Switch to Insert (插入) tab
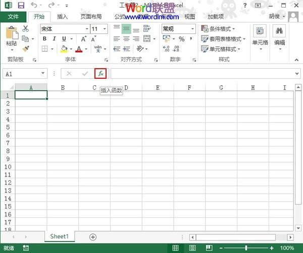The image size is (303, 253). click(x=63, y=17)
